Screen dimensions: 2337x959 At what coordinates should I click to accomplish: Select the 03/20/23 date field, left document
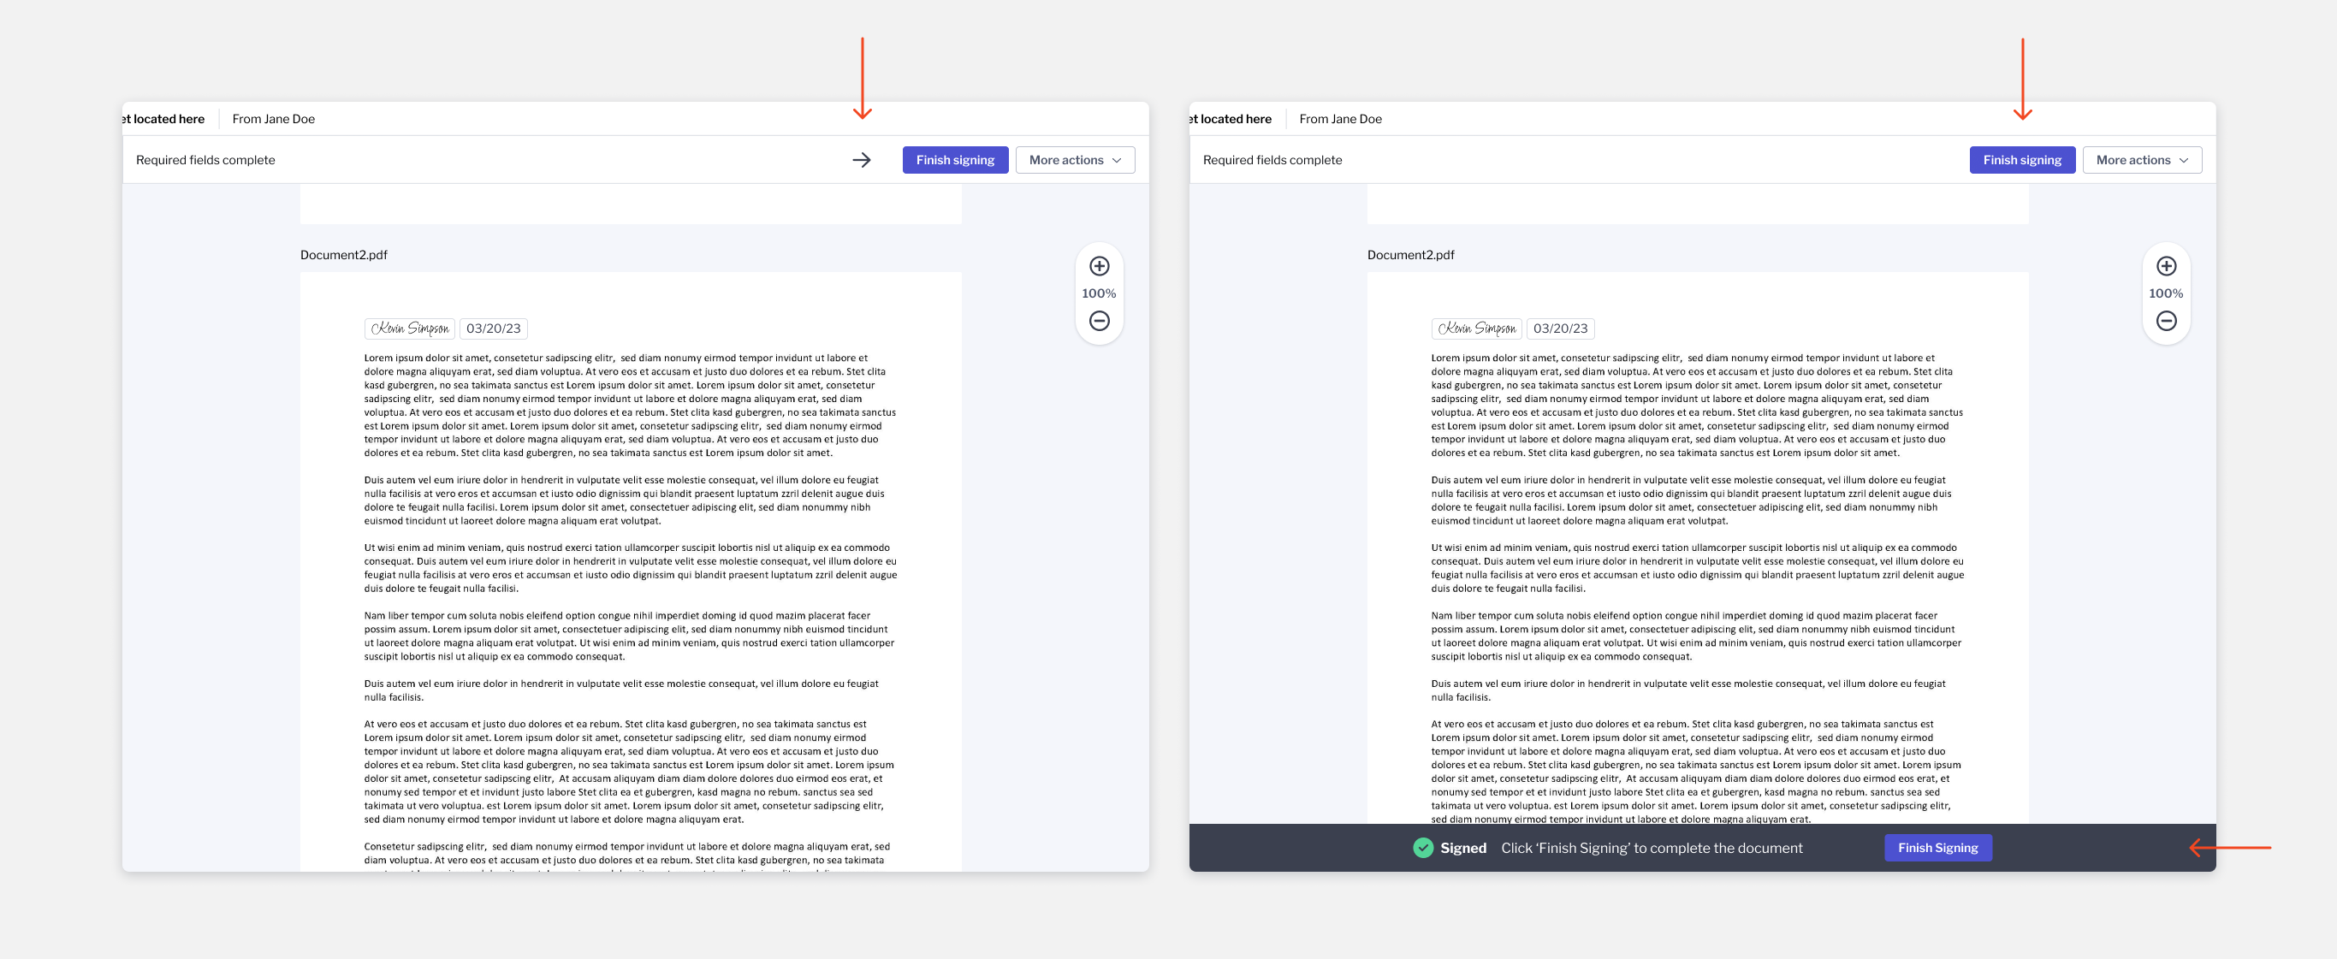pos(494,329)
